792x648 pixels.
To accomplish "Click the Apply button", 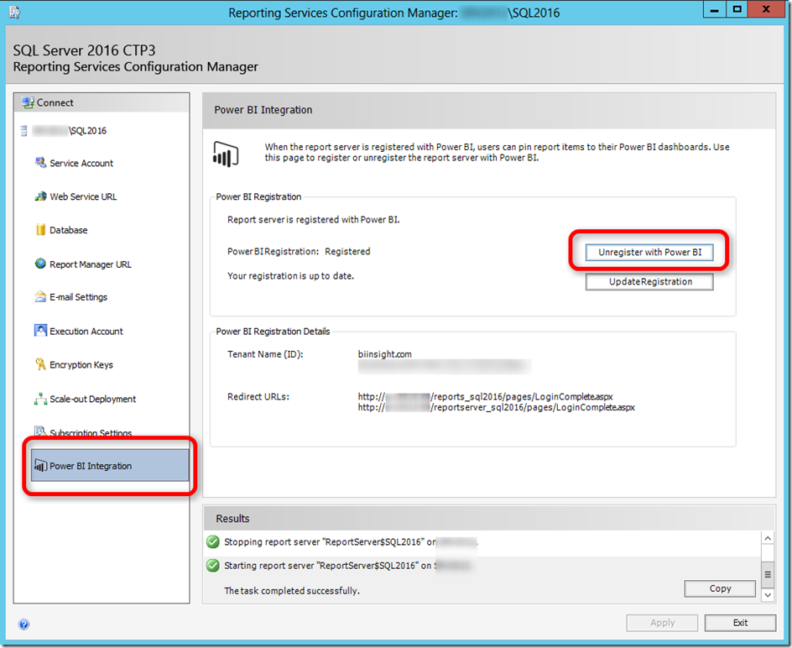I will [662, 623].
